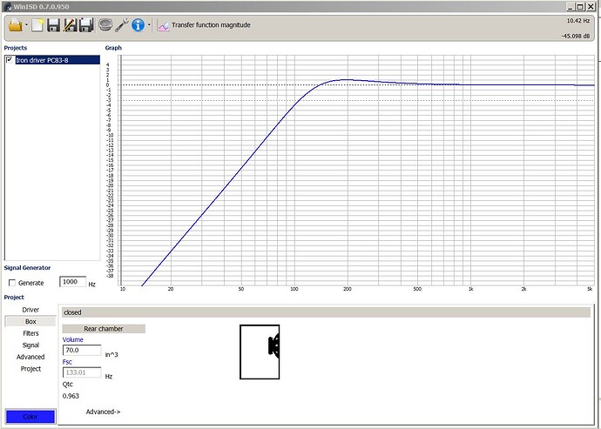The width and height of the screenshot is (601, 429).
Task: Click the Volume label
Action: [73, 339]
